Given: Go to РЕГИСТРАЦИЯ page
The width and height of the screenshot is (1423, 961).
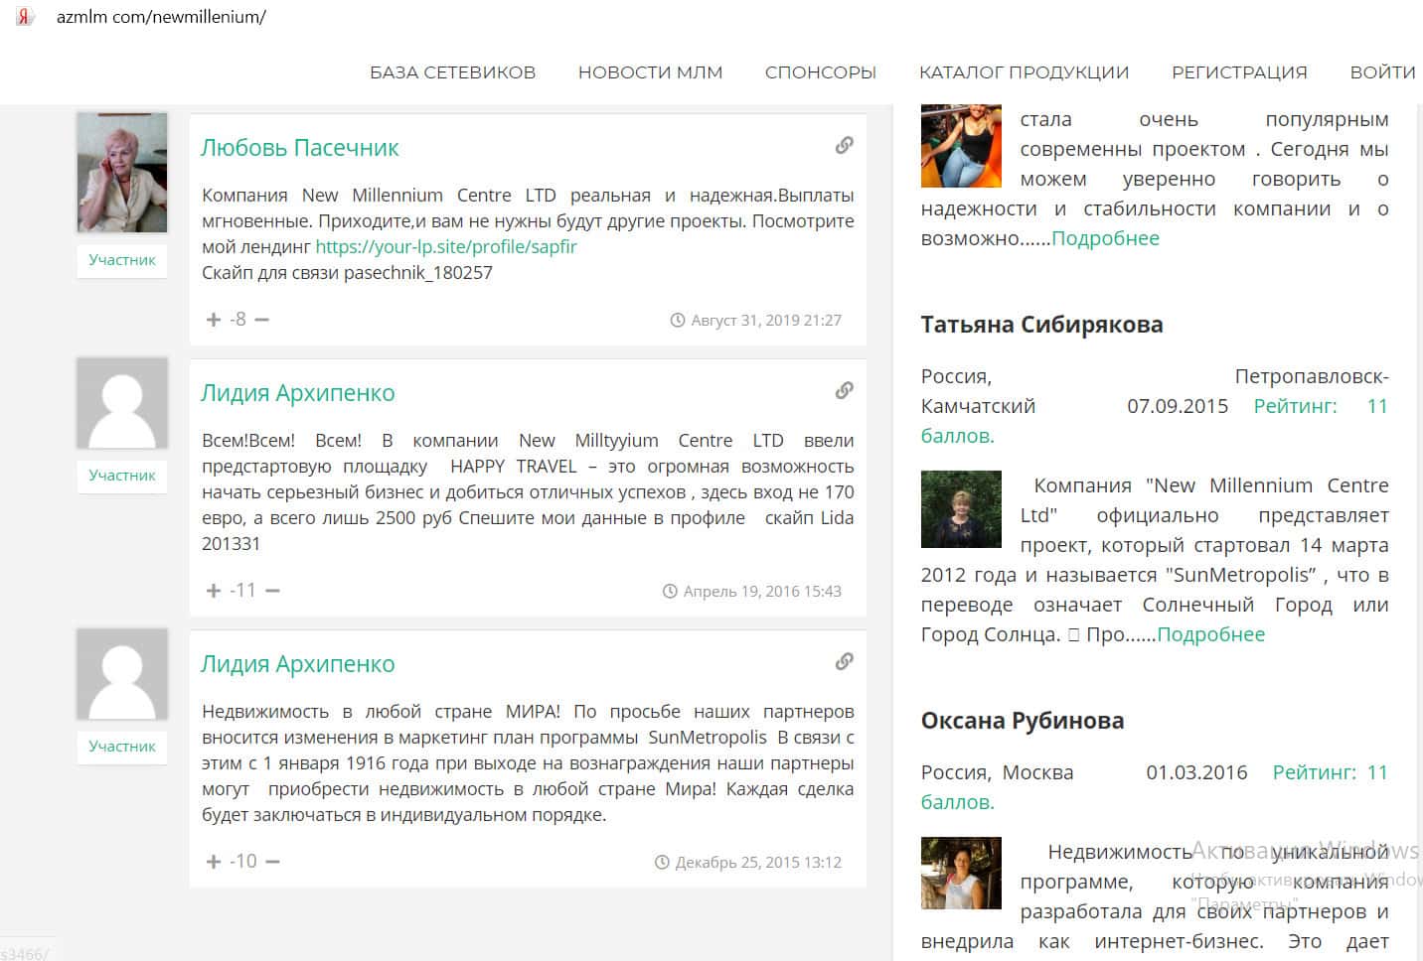Looking at the screenshot, I should 1239,72.
